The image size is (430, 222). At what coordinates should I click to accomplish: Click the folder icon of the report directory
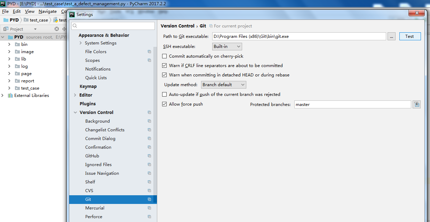pyautogui.click(x=18, y=81)
